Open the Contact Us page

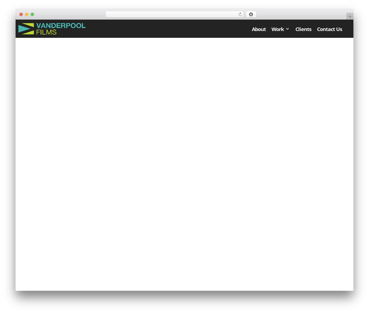coord(330,29)
